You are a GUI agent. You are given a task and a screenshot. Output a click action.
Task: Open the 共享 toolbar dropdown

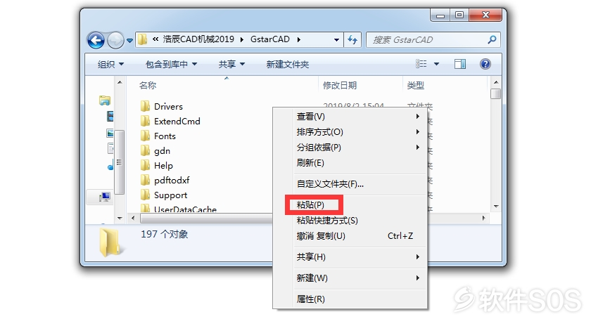point(231,65)
